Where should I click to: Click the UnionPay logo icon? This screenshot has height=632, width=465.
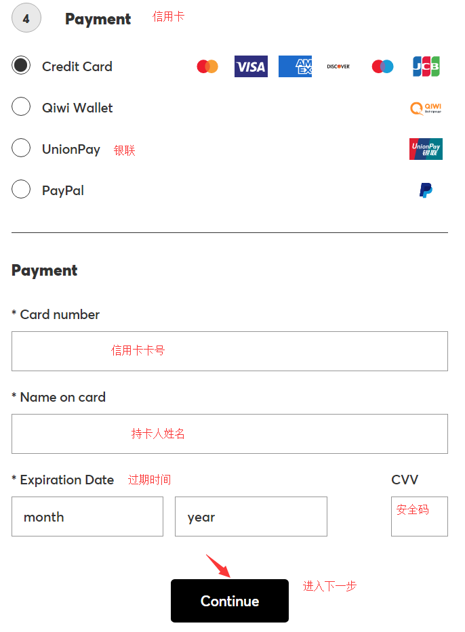pyautogui.click(x=426, y=149)
